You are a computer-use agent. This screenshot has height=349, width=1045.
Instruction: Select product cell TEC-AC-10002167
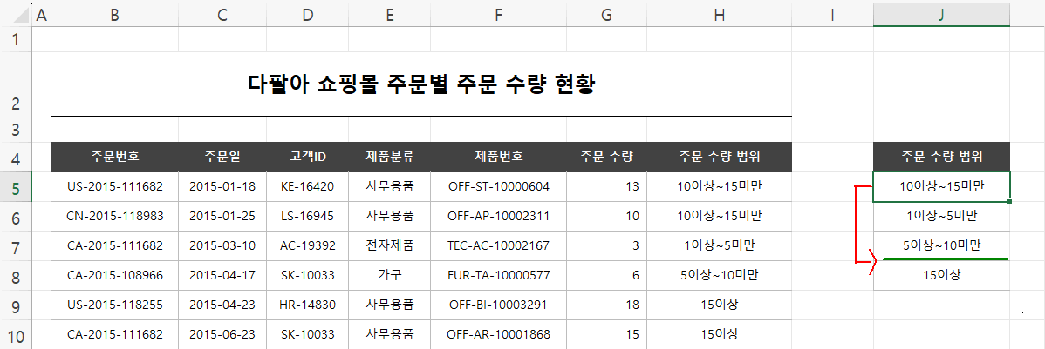pos(498,245)
